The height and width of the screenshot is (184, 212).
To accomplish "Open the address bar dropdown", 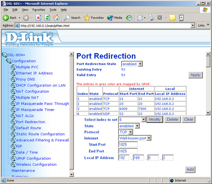I will point(193,26).
